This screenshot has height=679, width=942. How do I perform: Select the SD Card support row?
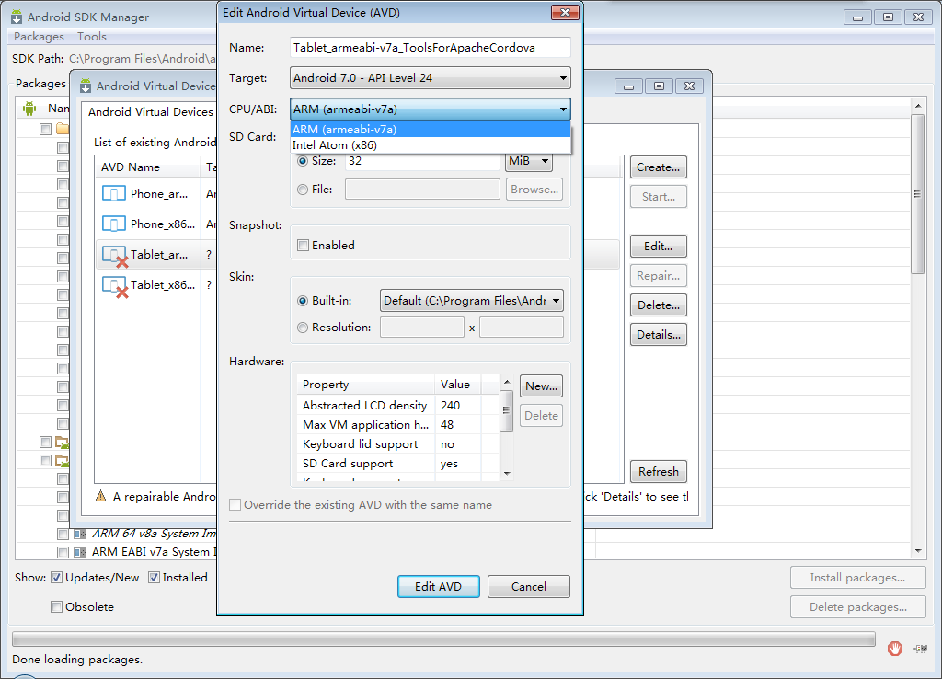tap(397, 464)
